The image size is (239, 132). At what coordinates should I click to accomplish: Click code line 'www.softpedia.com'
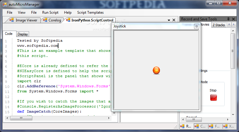click(x=37, y=46)
